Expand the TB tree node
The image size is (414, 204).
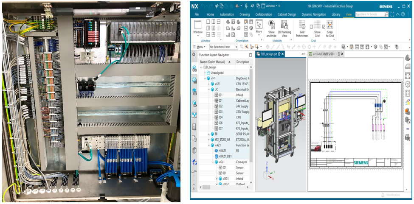[208, 134]
